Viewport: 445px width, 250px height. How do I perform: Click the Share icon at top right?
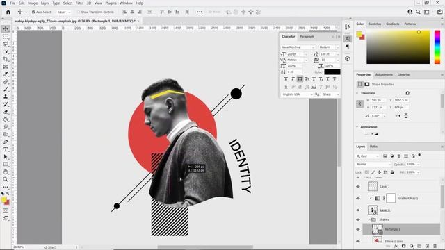tap(439, 12)
